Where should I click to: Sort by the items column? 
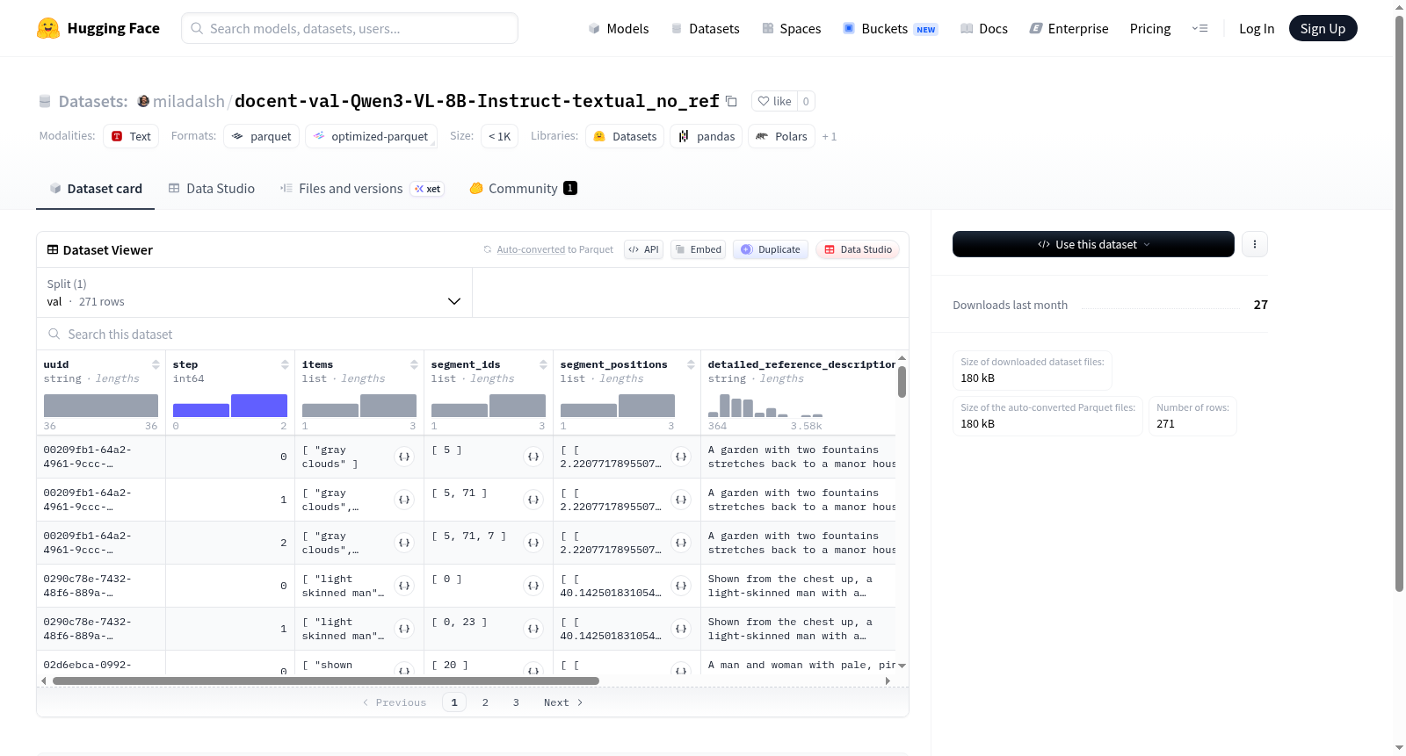(414, 364)
